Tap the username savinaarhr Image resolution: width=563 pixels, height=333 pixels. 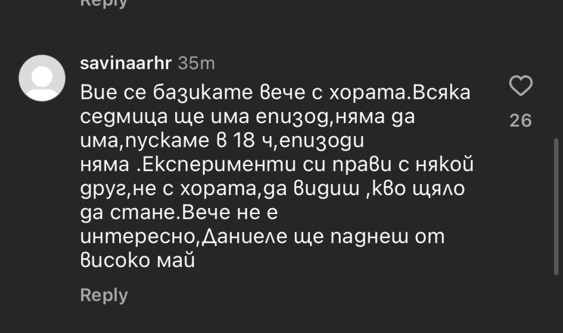[x=126, y=63]
